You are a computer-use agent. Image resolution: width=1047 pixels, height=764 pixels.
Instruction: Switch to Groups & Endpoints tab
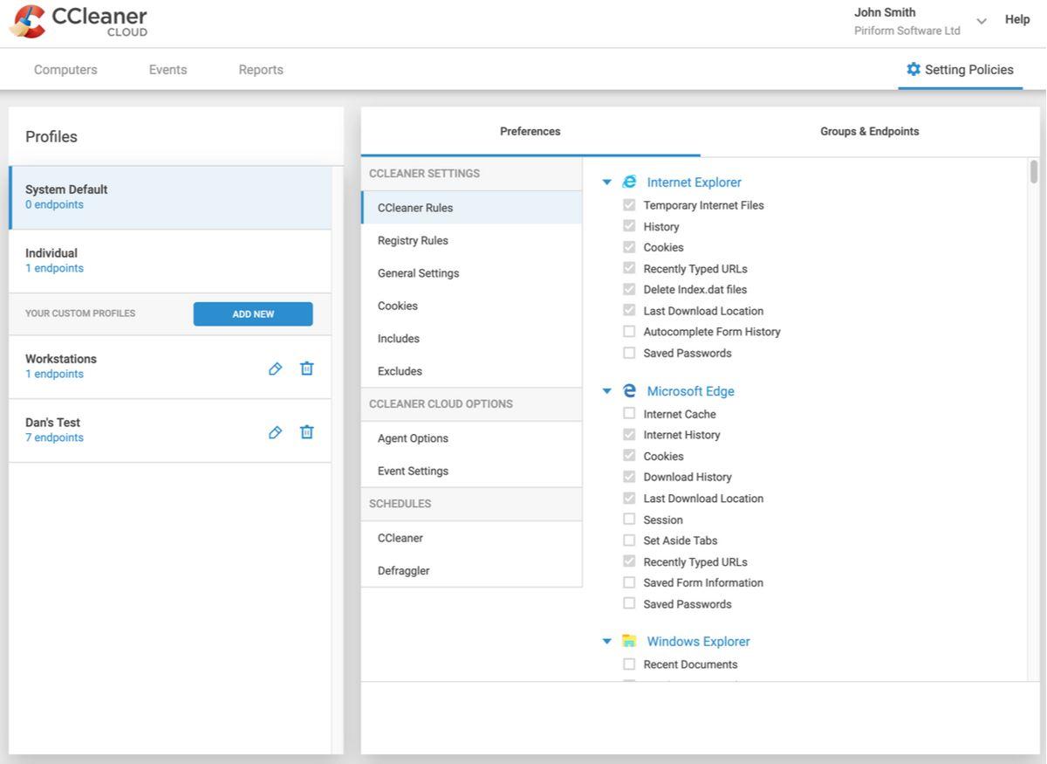click(x=870, y=132)
